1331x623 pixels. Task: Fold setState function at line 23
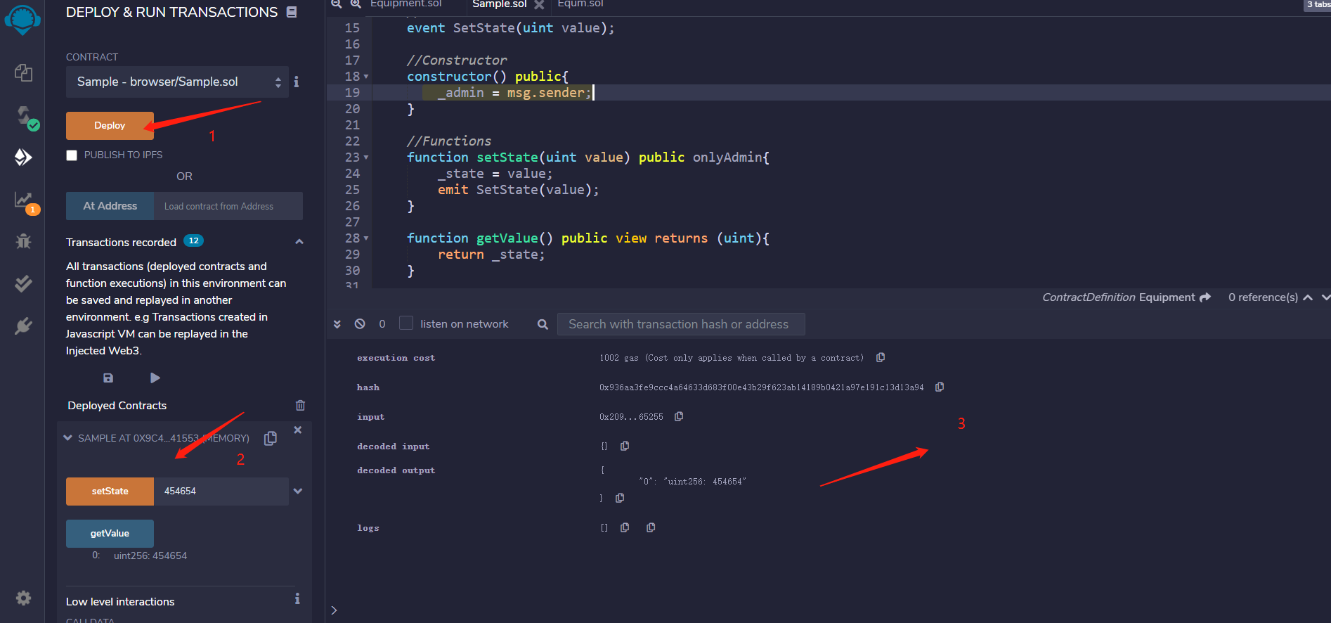tap(366, 158)
